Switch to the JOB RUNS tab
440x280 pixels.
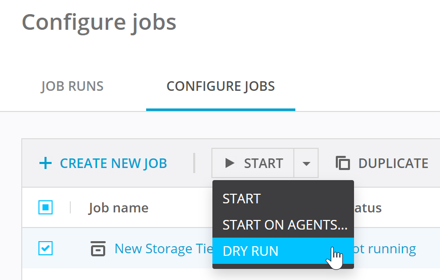(72, 86)
